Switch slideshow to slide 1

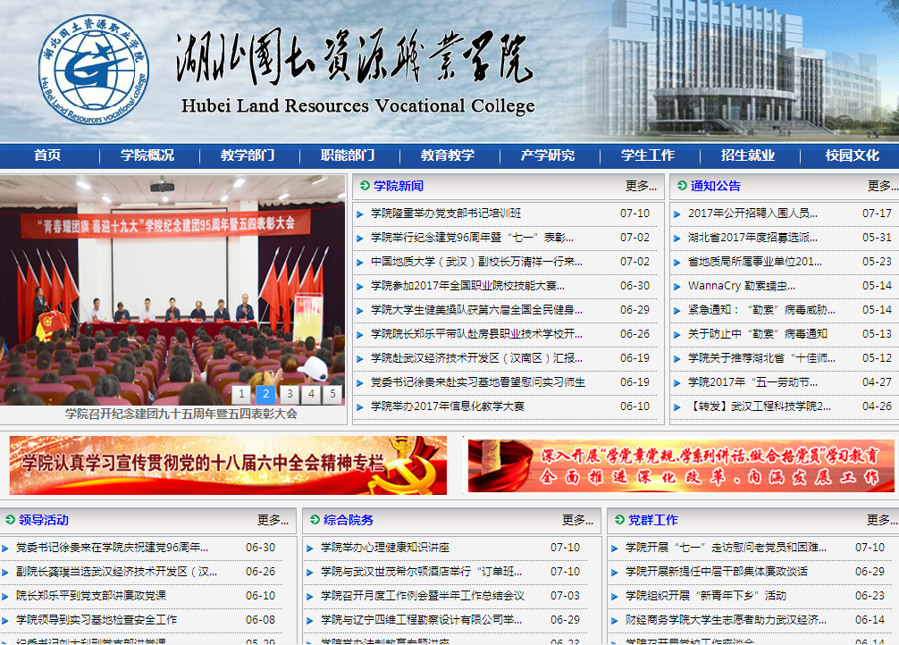pyautogui.click(x=242, y=393)
